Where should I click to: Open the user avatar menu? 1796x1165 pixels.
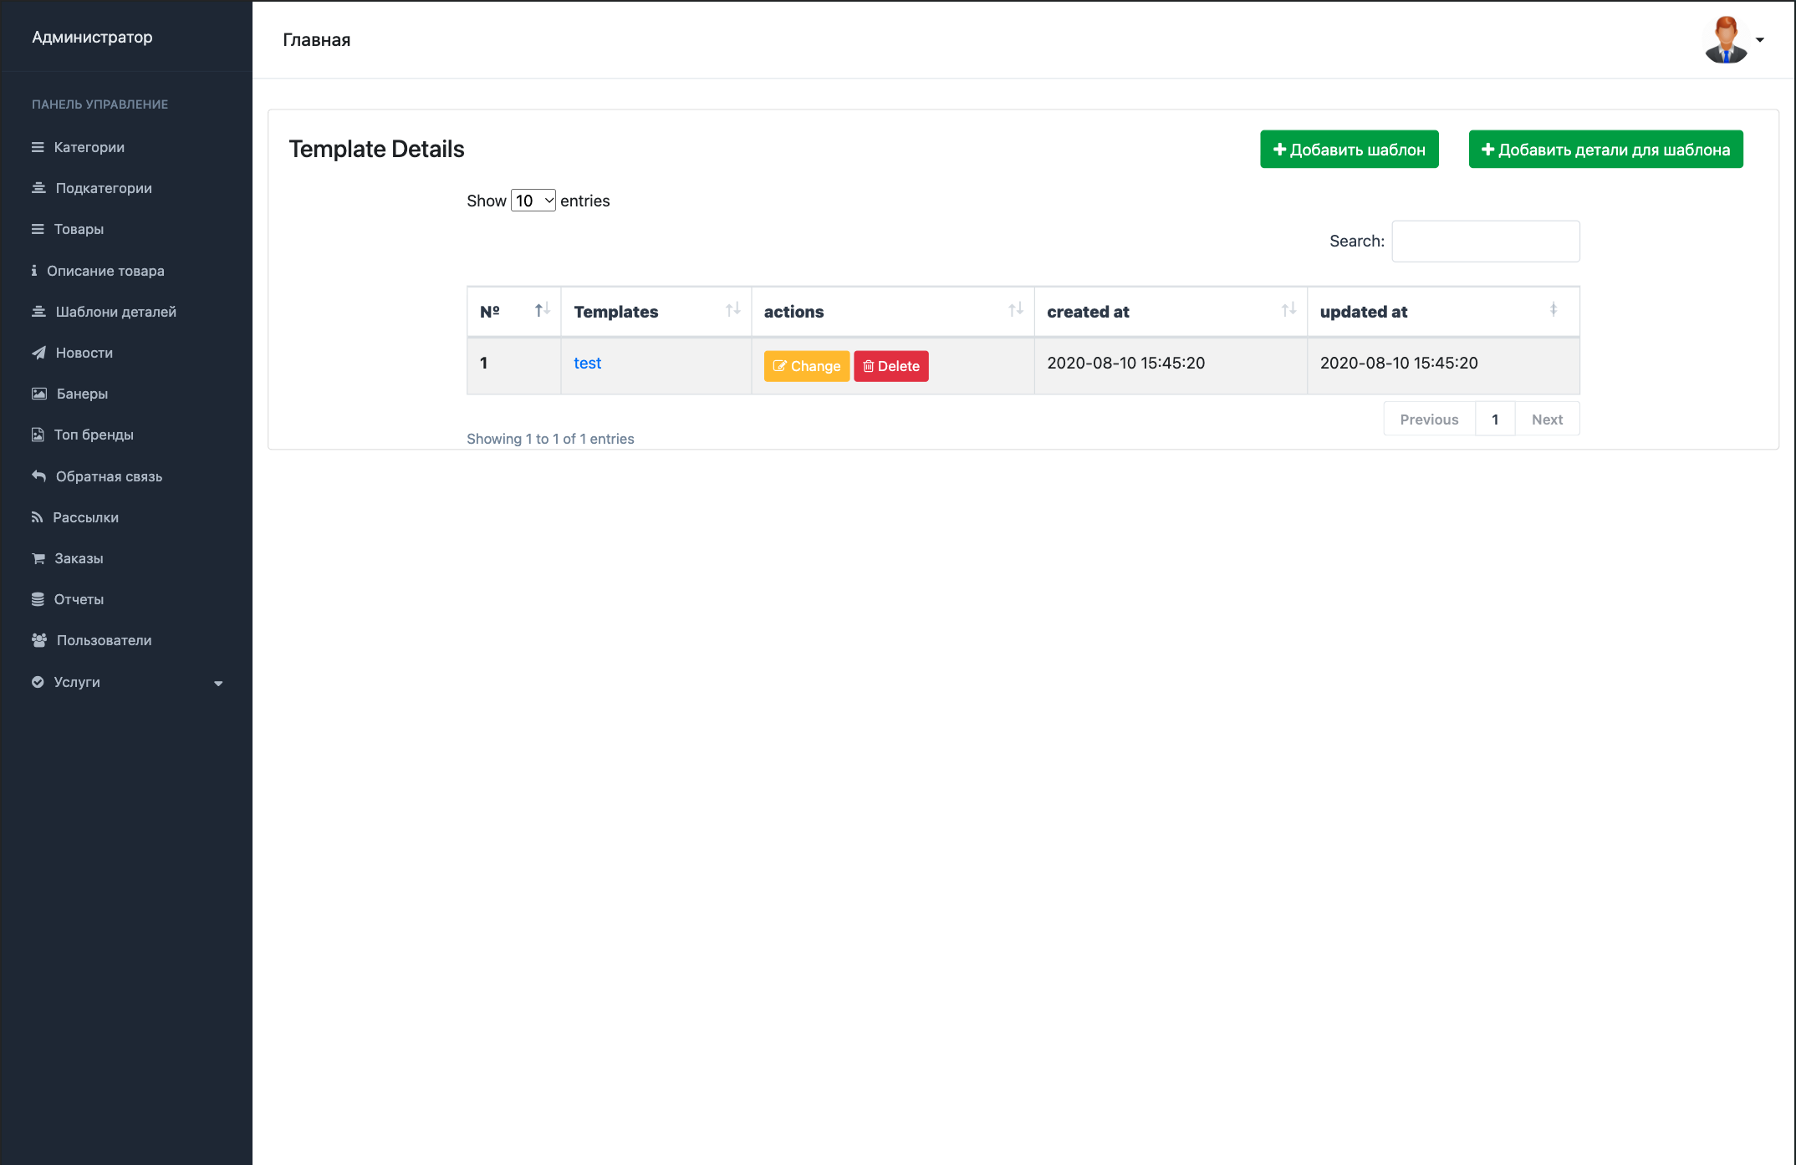tap(1726, 39)
